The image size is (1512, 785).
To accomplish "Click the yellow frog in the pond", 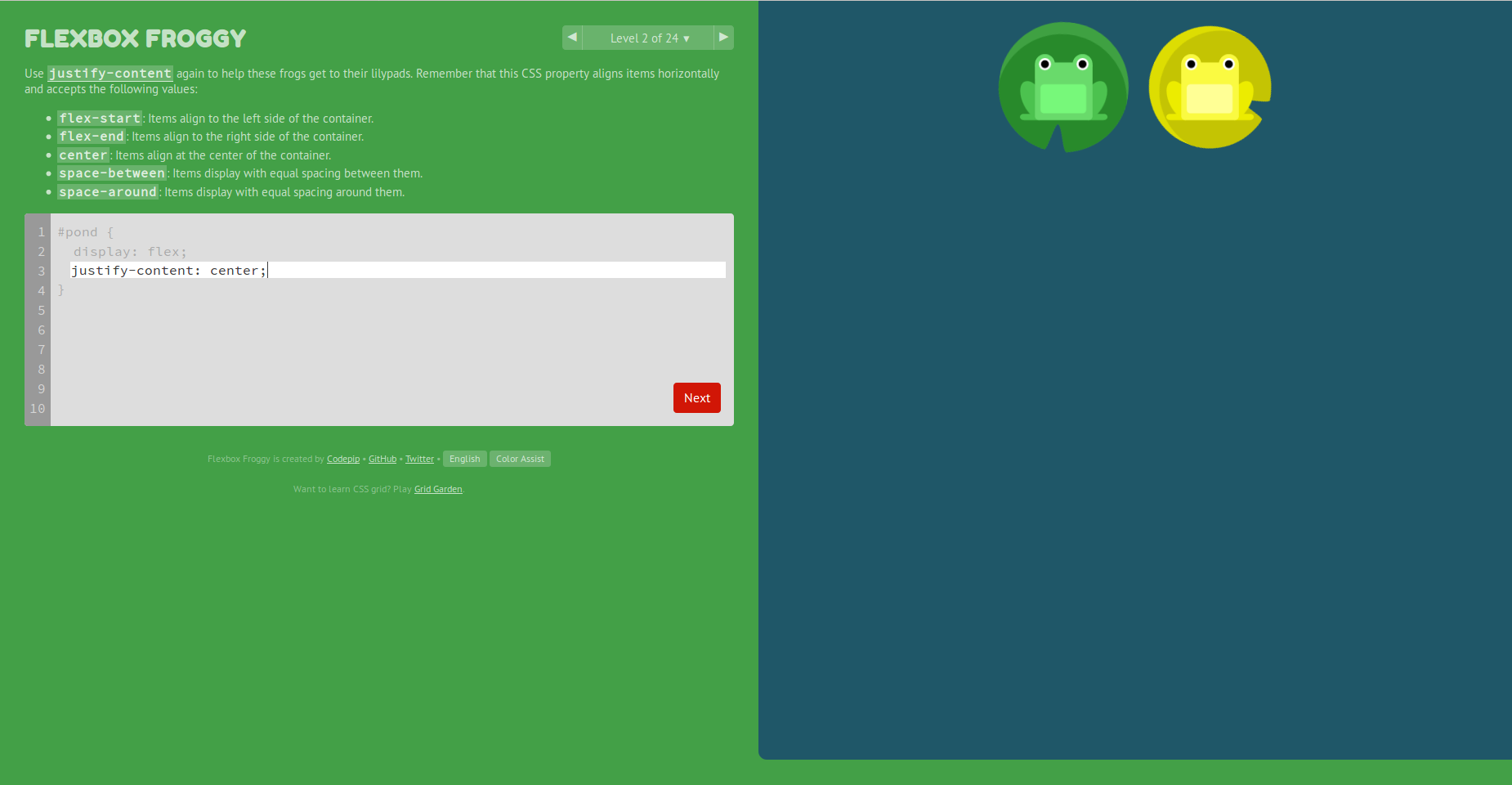I will (1210, 87).
